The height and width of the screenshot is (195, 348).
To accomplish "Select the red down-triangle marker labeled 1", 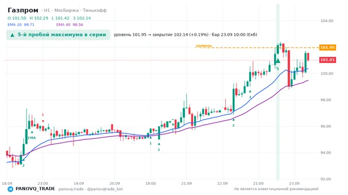I will pyautogui.click(x=43, y=121).
